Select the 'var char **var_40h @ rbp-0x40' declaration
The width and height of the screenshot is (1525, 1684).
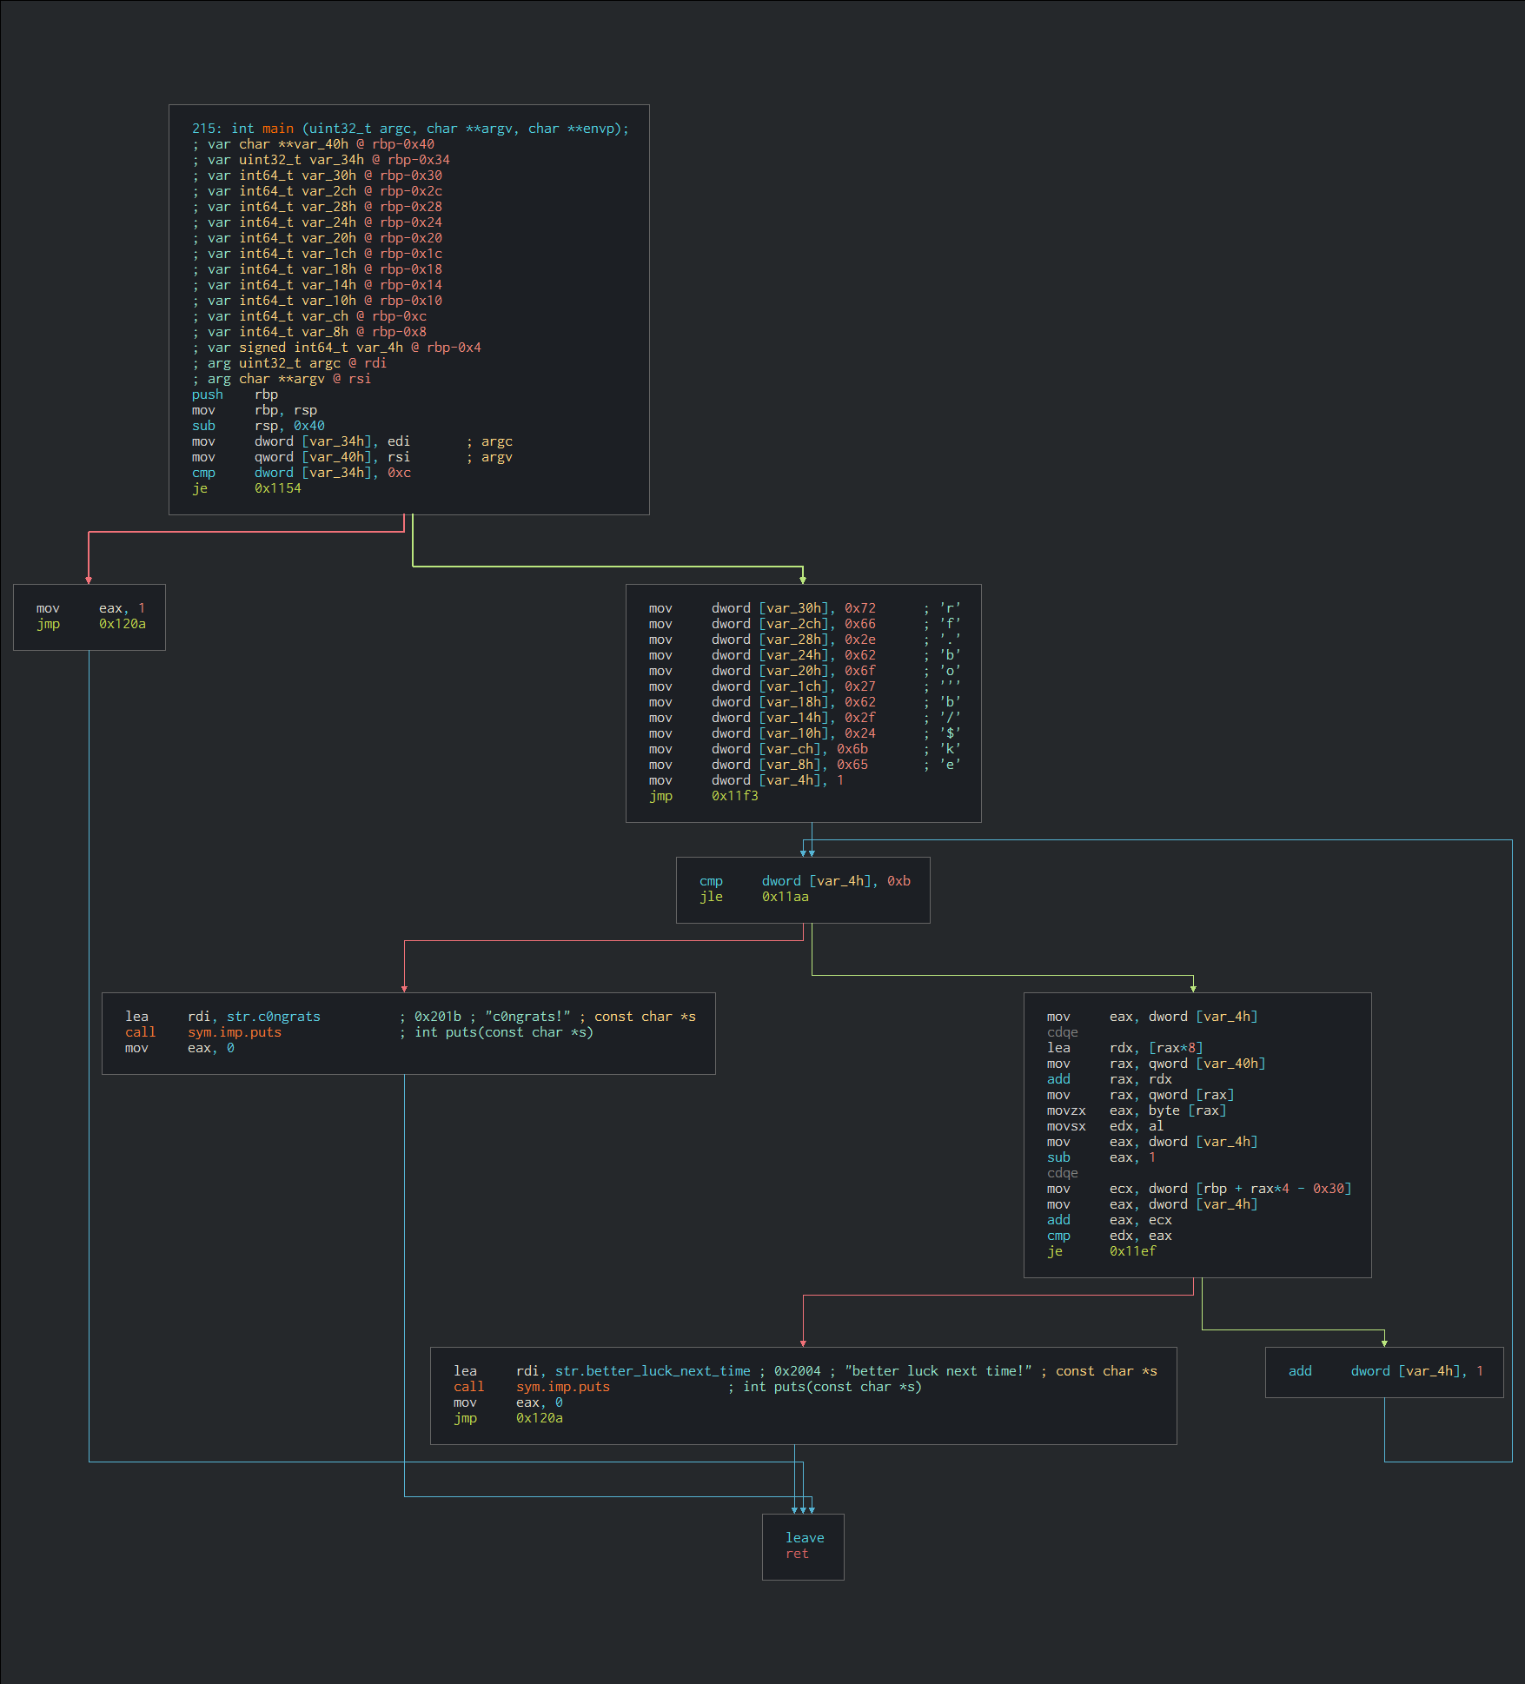click(313, 144)
